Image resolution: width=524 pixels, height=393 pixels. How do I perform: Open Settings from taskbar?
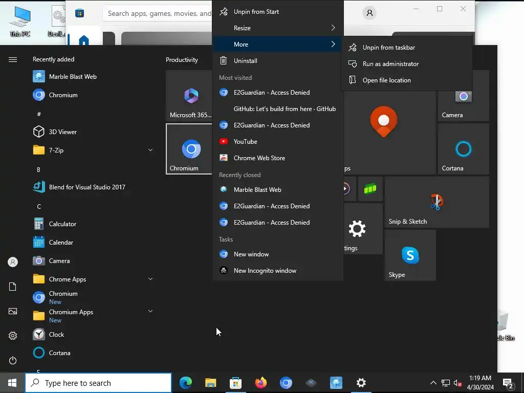(361, 383)
